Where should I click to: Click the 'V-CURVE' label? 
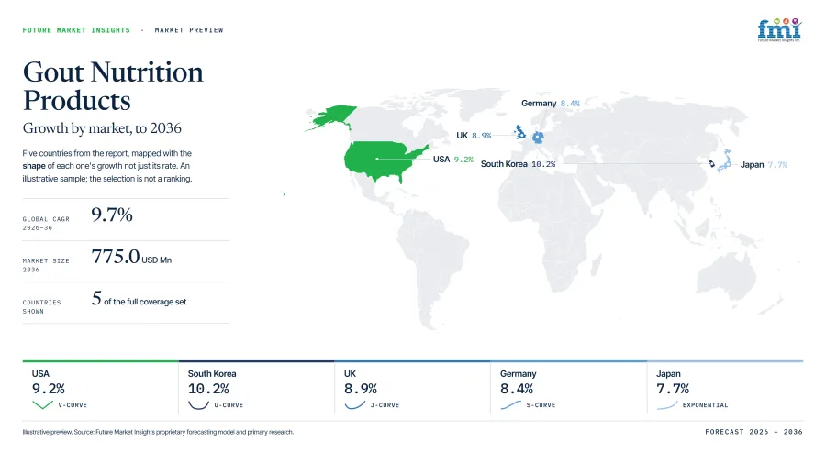pos(73,405)
